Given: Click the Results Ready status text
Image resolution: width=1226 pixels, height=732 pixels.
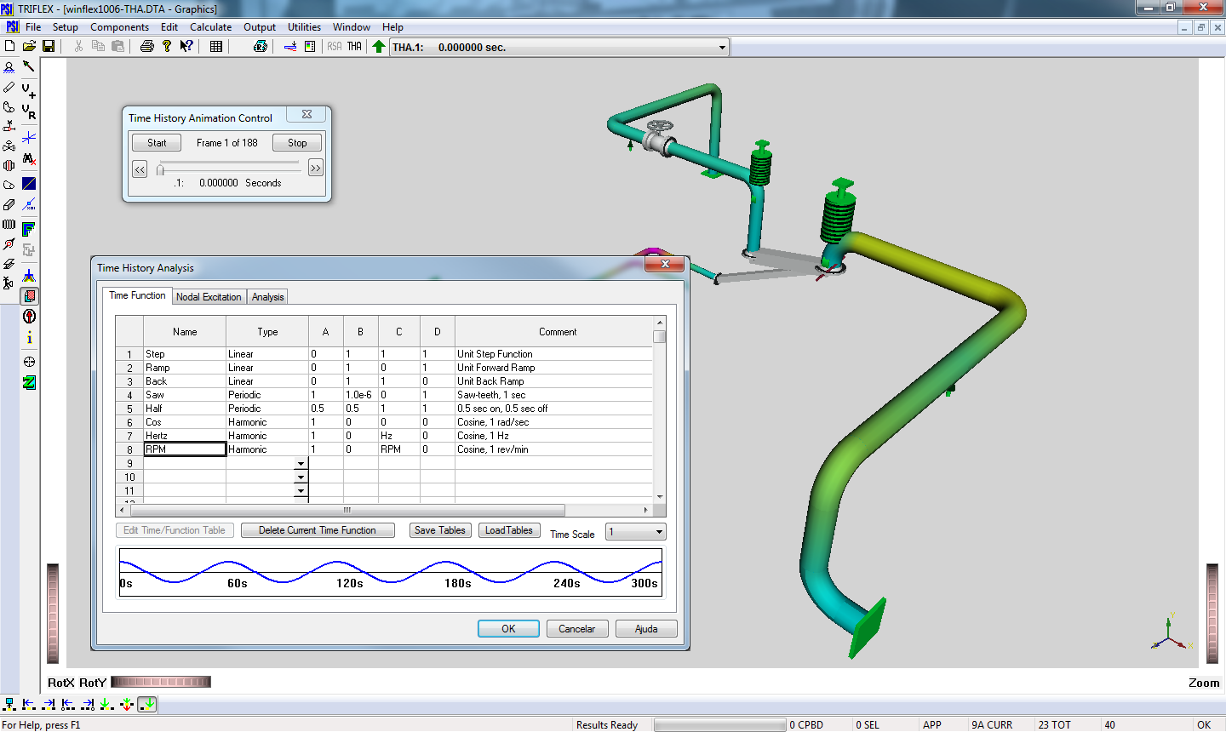Looking at the screenshot, I should (x=607, y=725).
